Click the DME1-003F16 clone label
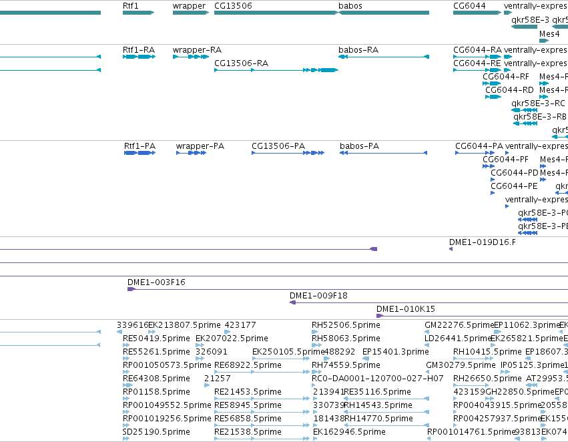The height and width of the screenshot is (442, 568). pos(156,282)
